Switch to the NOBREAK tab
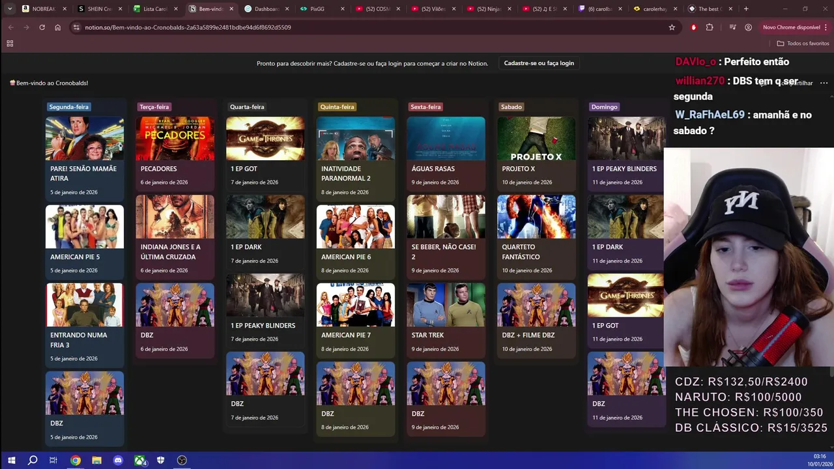This screenshot has width=834, height=469. [x=43, y=9]
